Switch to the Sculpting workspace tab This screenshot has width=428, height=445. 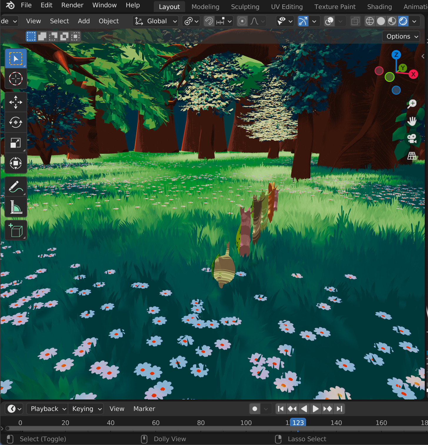point(245,6)
